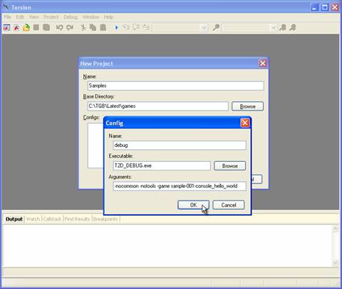342x289 pixels.
Task: Click the Undo arrow icon
Action: coord(59,28)
